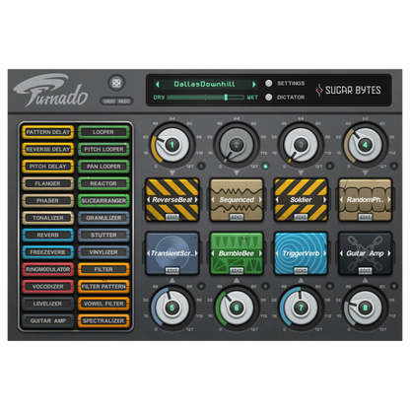Click the Dry/Wet mix slider
410x410 pixels.
[x=206, y=98]
